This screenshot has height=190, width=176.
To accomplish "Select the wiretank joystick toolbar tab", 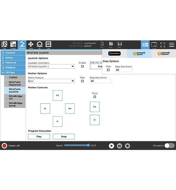I will [139, 53].
